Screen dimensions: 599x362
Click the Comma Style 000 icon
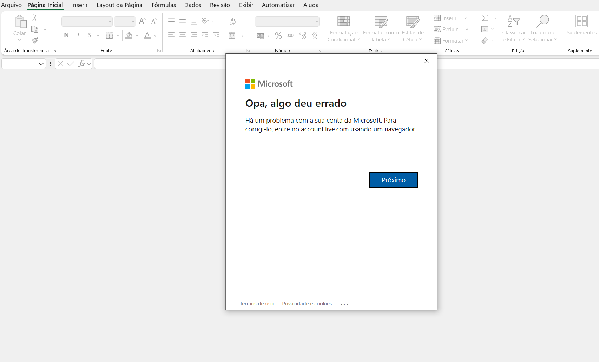coord(290,35)
